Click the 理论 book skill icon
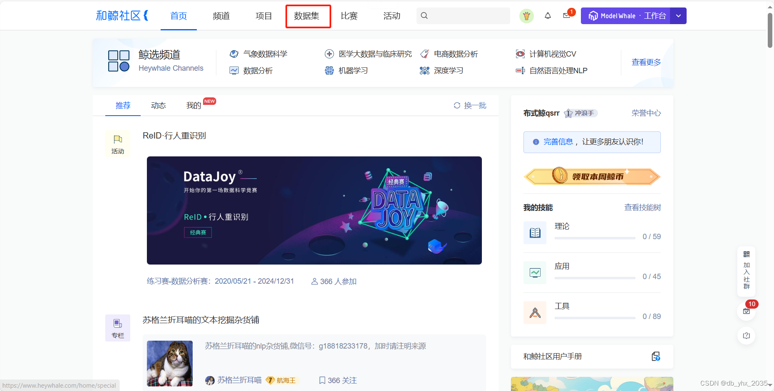Screen dimensions: 774x391 535,233
